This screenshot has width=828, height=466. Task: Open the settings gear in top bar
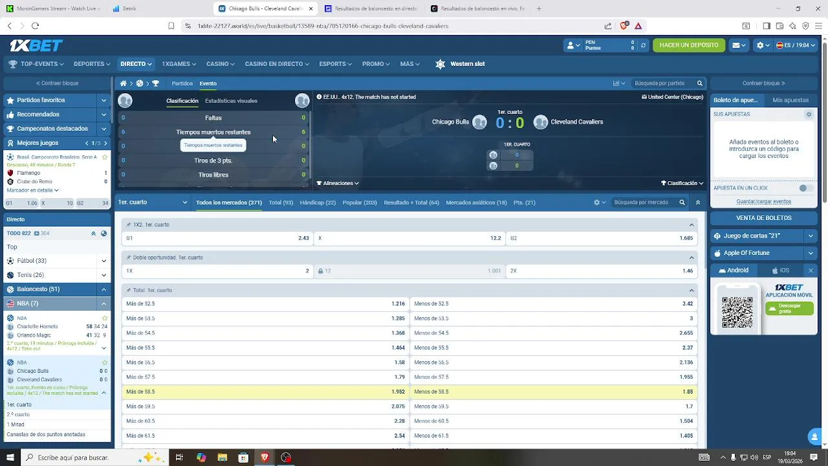click(763, 45)
